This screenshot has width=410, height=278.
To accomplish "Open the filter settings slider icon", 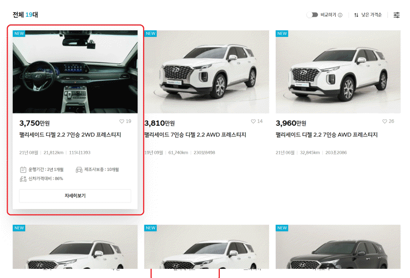I will click(x=397, y=15).
